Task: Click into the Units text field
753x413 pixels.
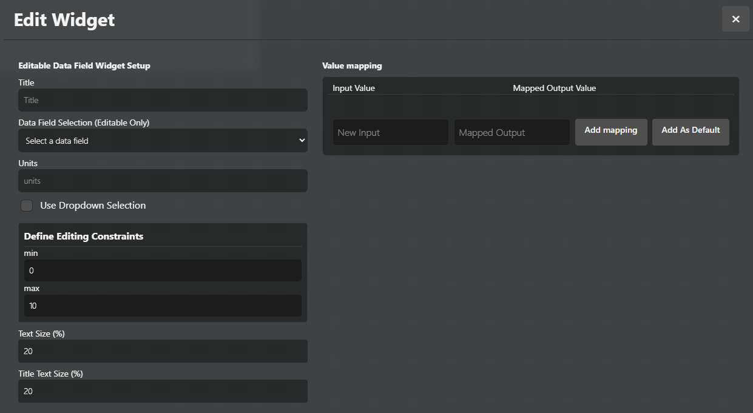Action: click(x=163, y=181)
